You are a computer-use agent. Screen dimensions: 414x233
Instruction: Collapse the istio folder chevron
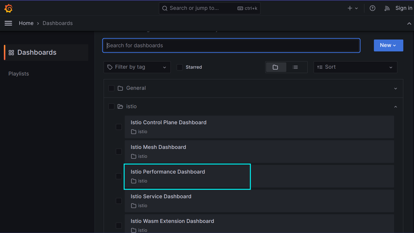coord(396,107)
